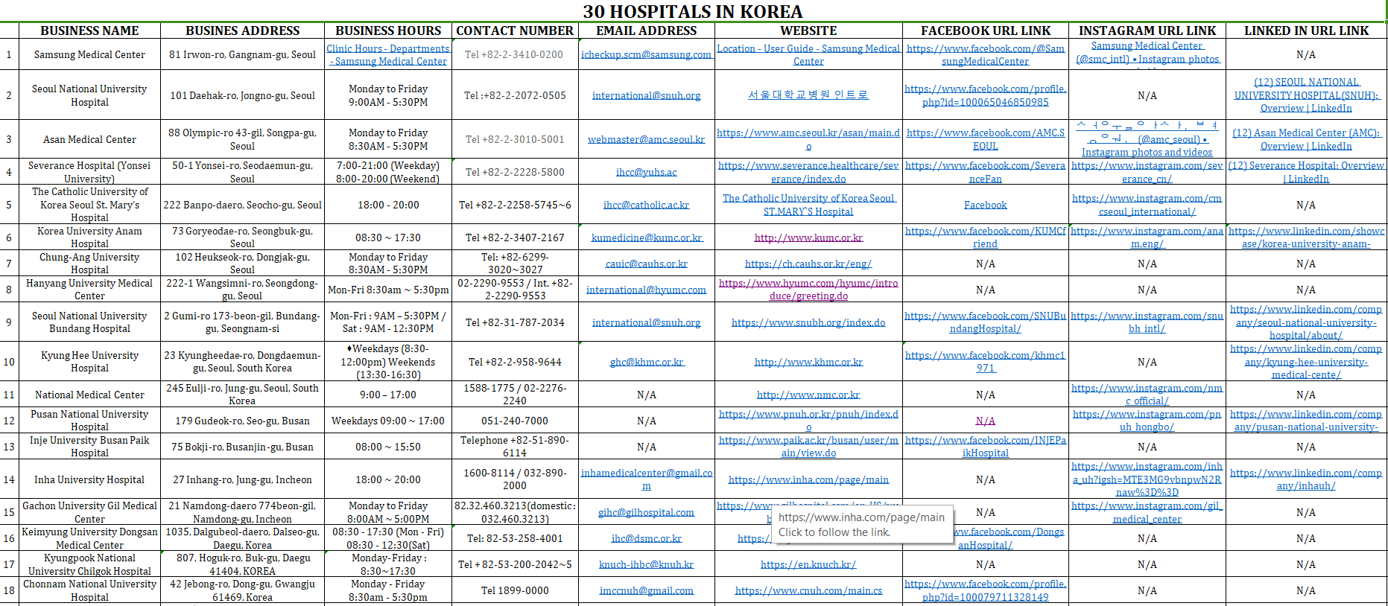Visit the http://www.nmc.or.kr link
Viewport: 1388px width, 606px height.
point(808,395)
